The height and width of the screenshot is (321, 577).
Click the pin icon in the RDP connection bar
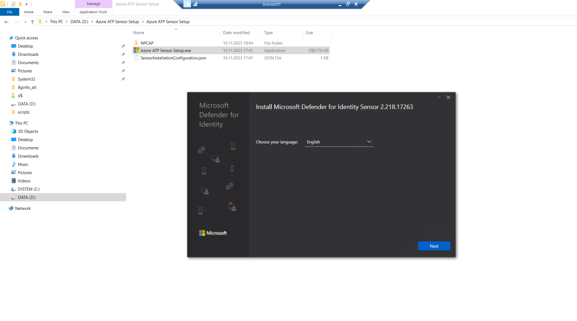[x=187, y=4]
